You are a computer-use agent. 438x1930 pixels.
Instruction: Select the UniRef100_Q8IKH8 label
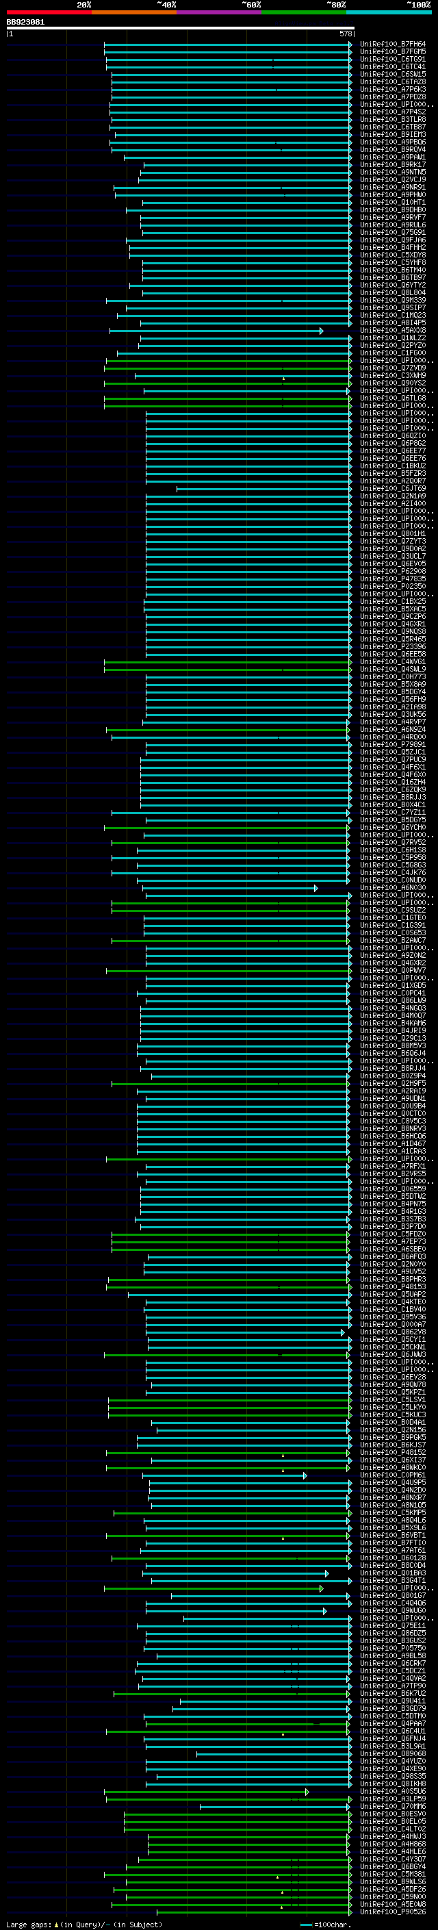pos(392,1783)
